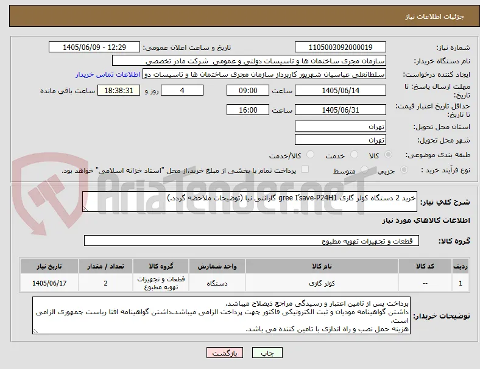This screenshot has width=480, height=369.
Task: Click the دستگاه unit cell
Action: tap(217, 283)
